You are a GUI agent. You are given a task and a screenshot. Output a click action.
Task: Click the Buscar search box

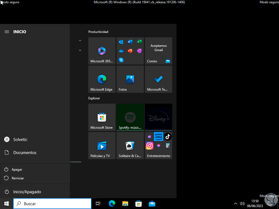click(52, 204)
